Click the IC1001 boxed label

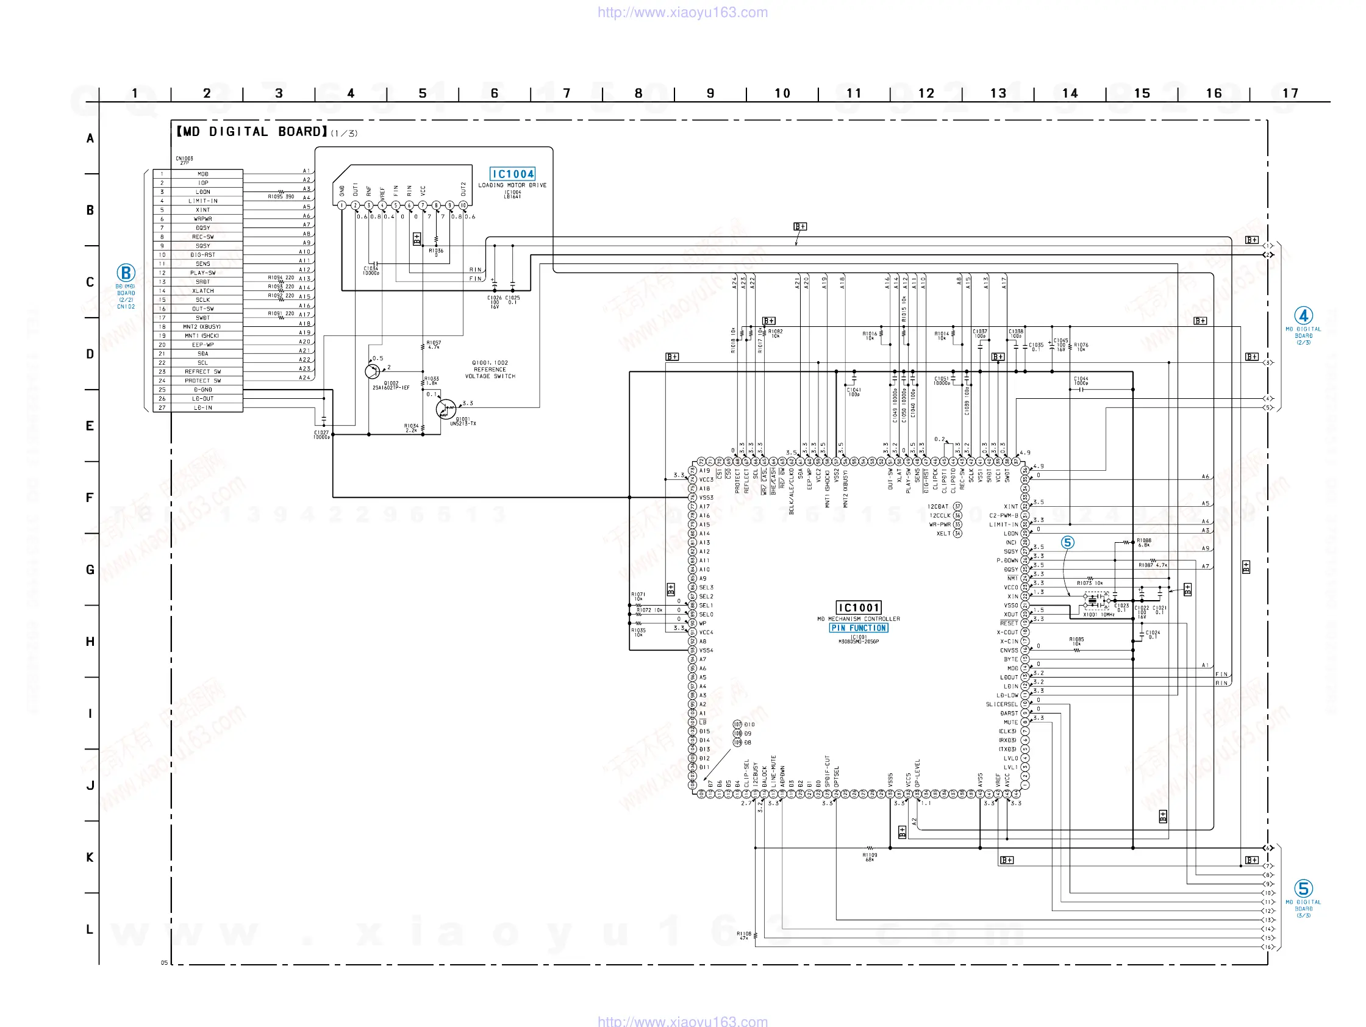858,607
